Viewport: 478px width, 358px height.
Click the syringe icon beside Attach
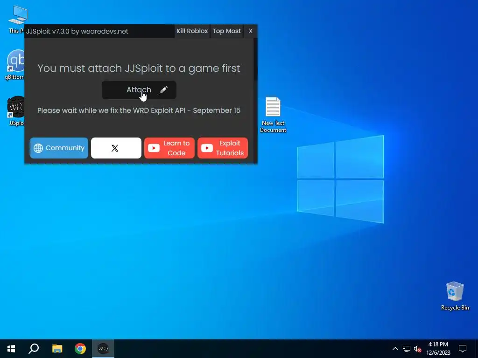(x=163, y=90)
